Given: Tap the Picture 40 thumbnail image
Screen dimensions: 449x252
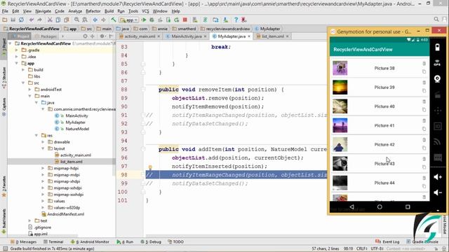Looking at the screenshot, I should (340, 106).
